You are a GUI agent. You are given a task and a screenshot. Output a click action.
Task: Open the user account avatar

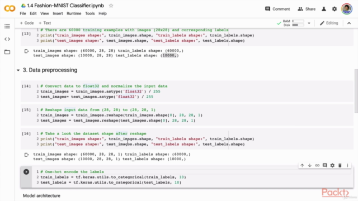point(347,9)
